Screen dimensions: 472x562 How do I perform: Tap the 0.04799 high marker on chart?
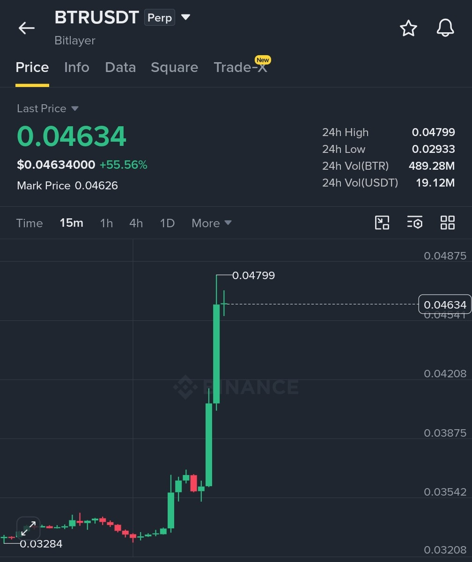253,275
